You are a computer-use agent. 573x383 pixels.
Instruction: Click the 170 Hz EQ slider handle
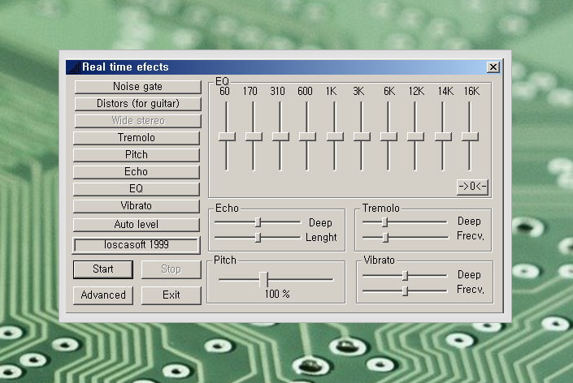[254, 137]
